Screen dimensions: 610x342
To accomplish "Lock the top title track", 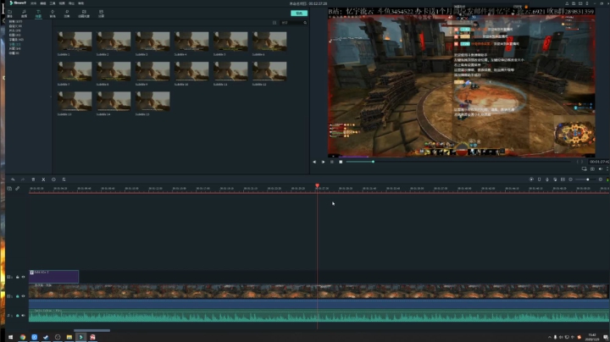I will (x=18, y=277).
